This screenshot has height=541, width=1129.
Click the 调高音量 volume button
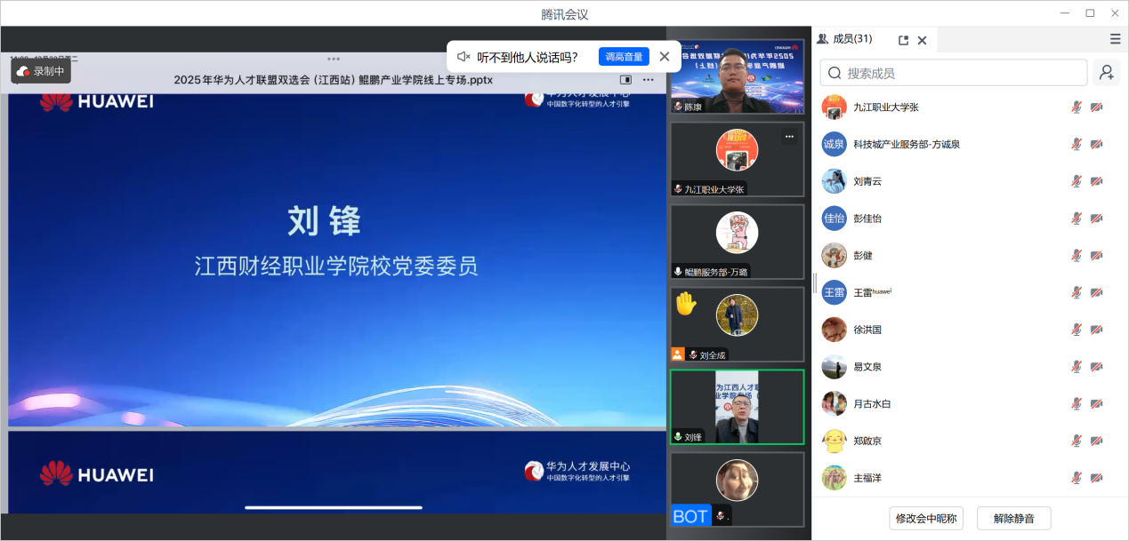pyautogui.click(x=624, y=57)
